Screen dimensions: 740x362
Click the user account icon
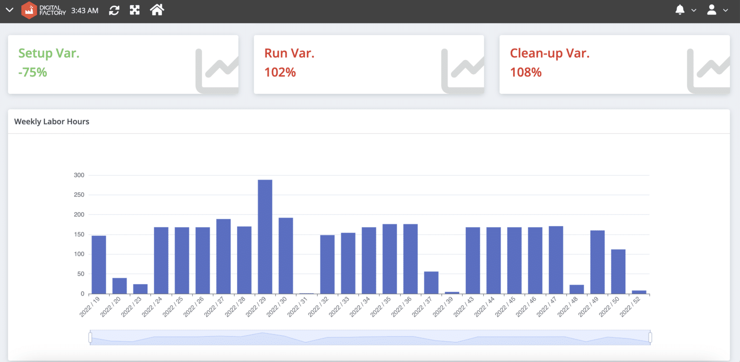click(x=712, y=10)
